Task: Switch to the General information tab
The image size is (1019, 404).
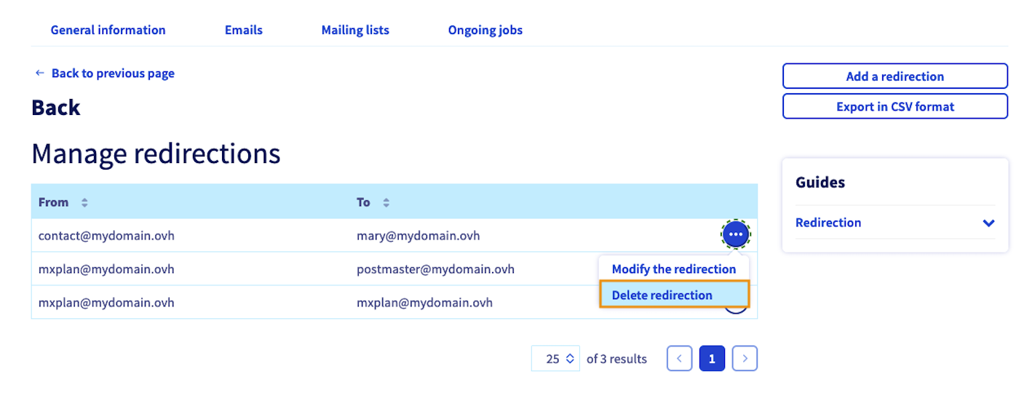Action: (108, 30)
